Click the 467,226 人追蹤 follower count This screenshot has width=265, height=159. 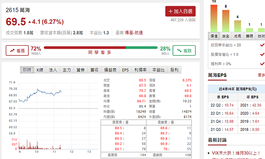pyautogui.click(x=183, y=20)
